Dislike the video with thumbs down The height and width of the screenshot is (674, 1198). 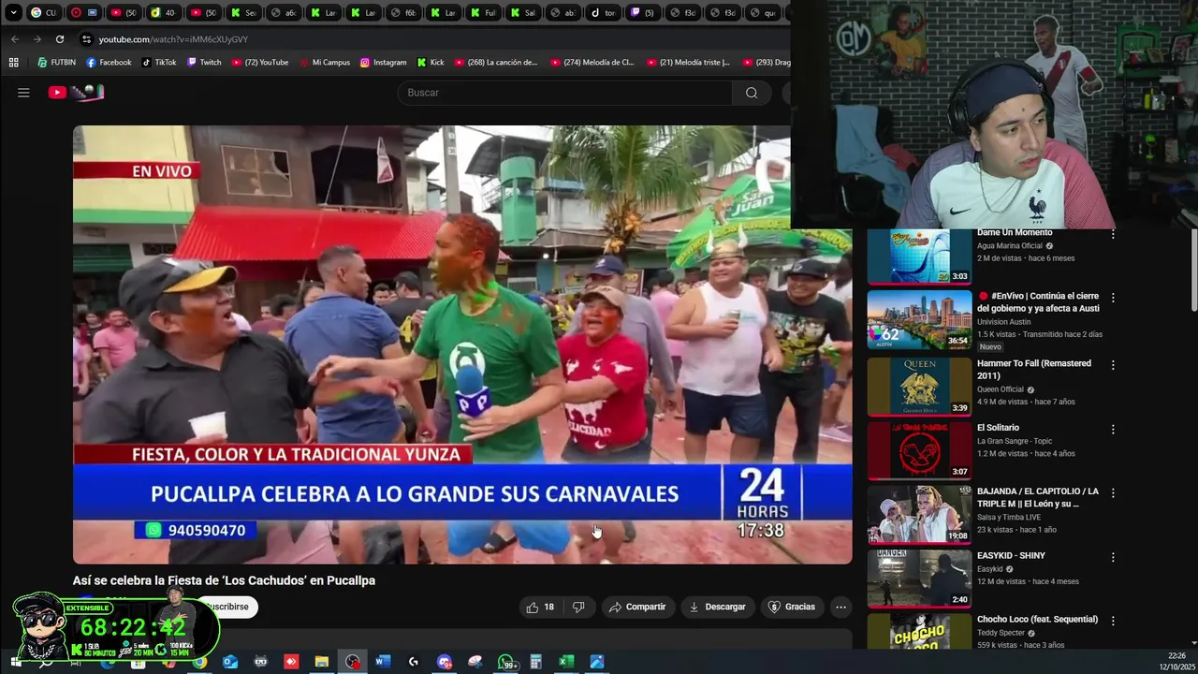[x=578, y=607]
